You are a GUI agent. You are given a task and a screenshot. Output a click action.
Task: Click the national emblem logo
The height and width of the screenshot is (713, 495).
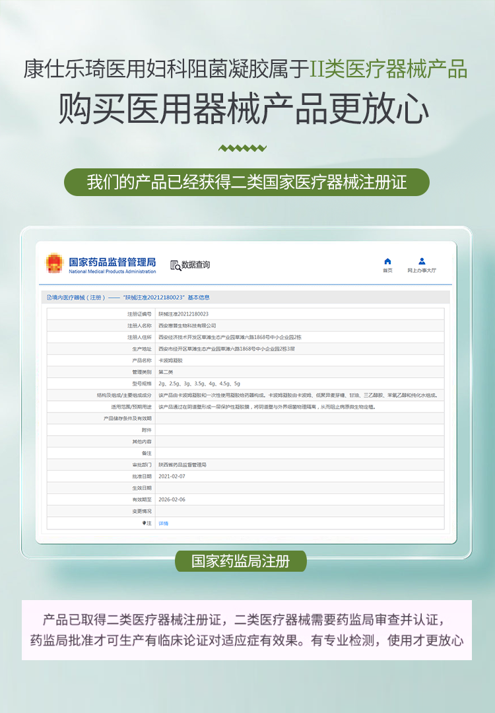pos(54,265)
